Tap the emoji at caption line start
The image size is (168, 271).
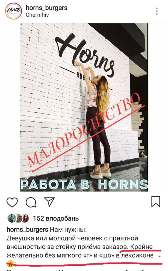pyautogui.click(x=11, y=263)
